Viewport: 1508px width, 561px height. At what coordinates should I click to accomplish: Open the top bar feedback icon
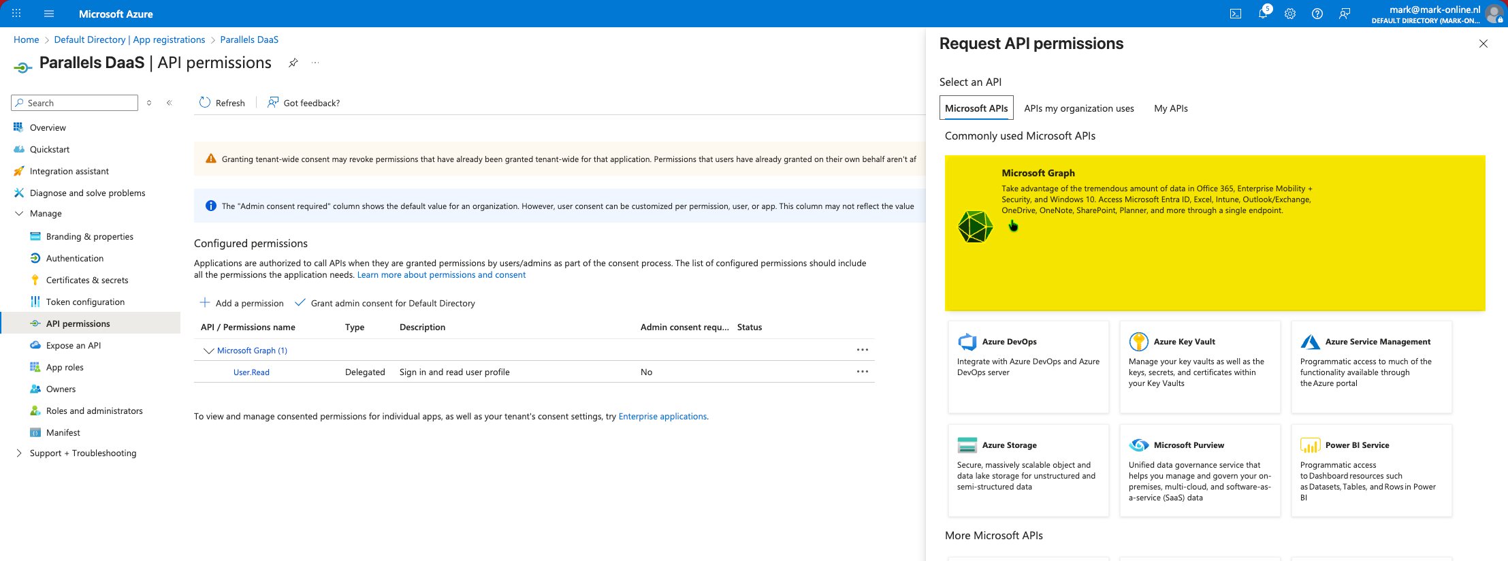[1344, 14]
